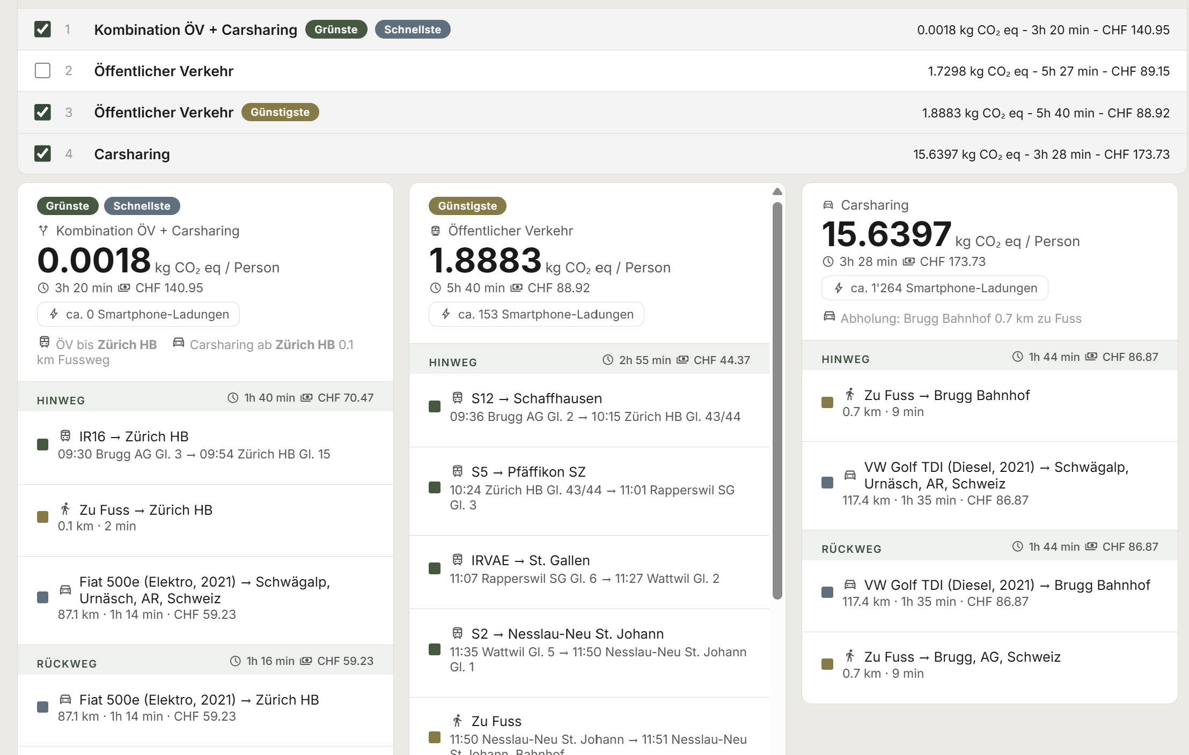This screenshot has height=755, width=1189.
Task: Click the combination icon beside Kombination ÖV + Carsharing
Action: (x=43, y=230)
